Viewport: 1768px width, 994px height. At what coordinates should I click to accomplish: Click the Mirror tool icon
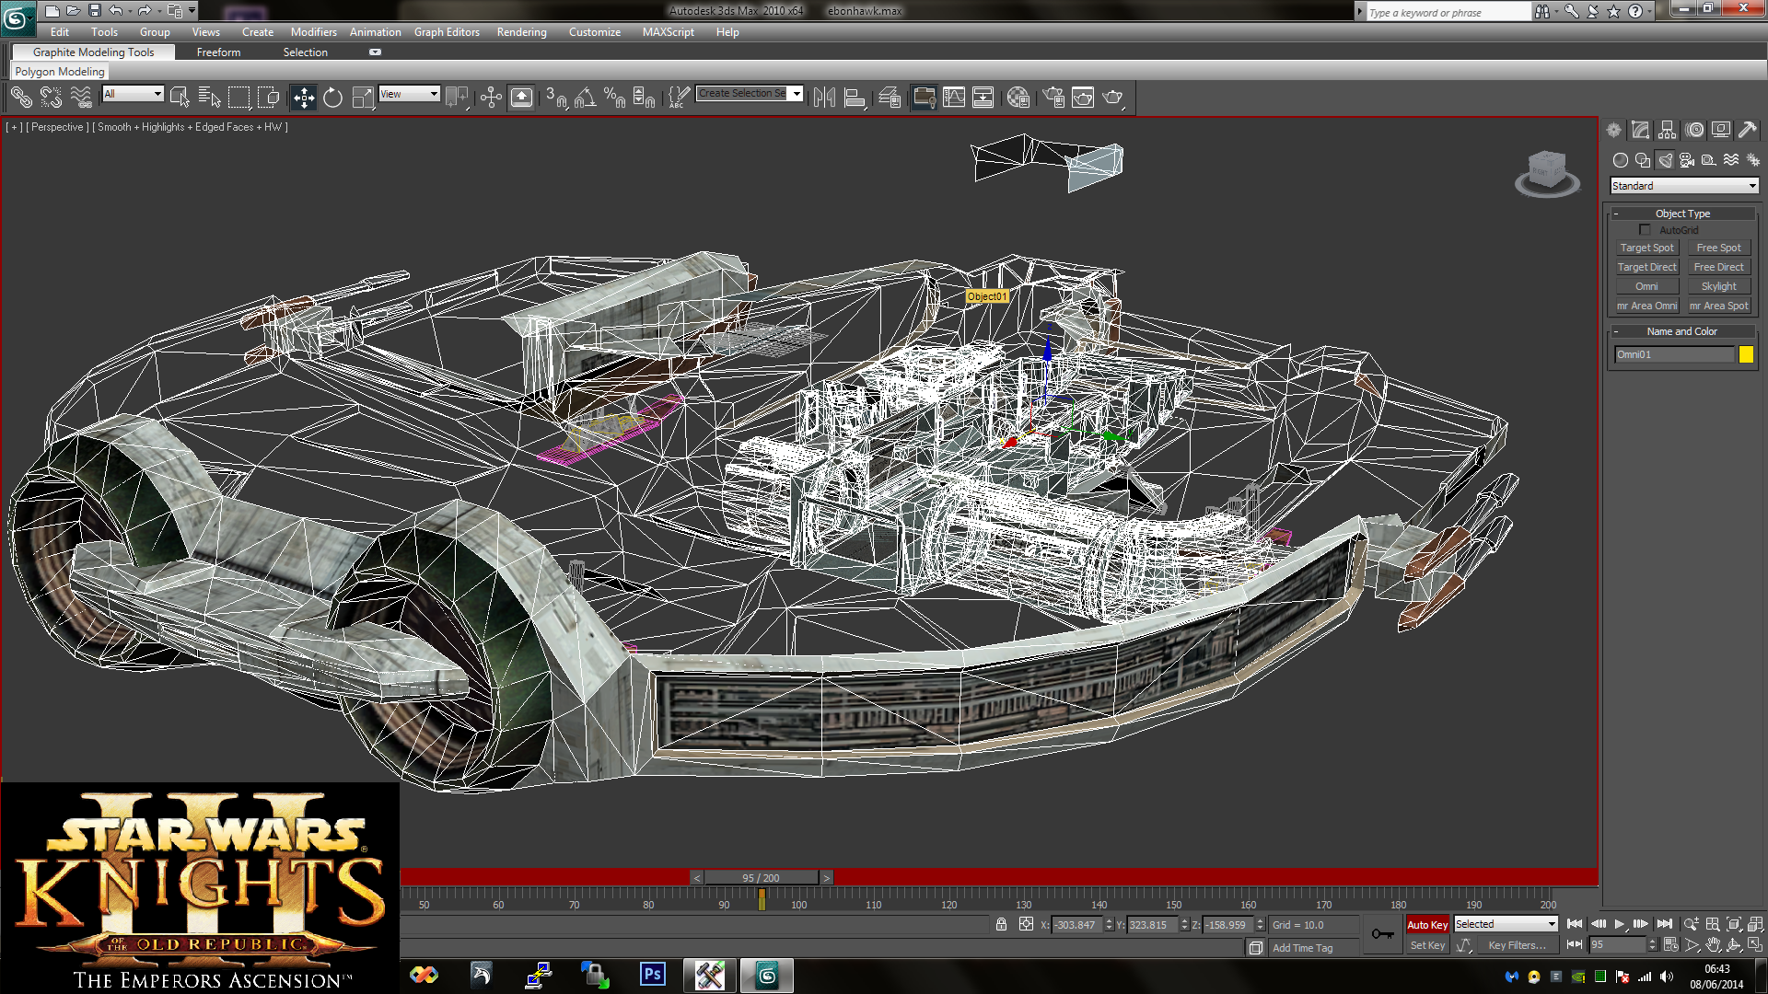tap(824, 97)
